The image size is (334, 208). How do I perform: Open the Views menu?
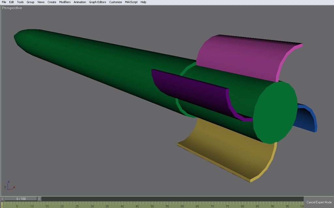coord(41,2)
